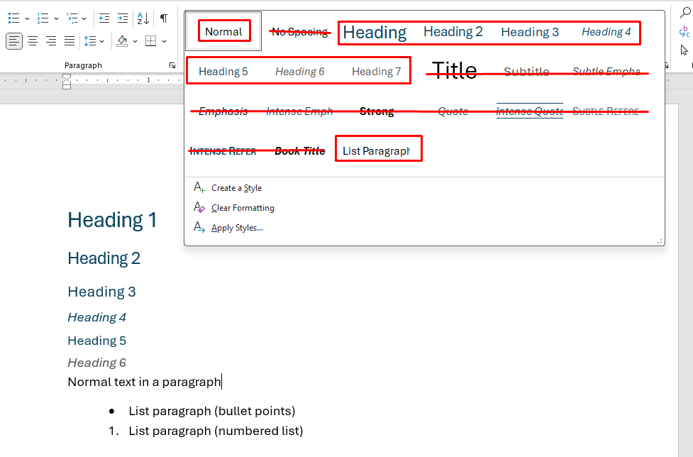Click the Find magnifier icon

[684, 12]
